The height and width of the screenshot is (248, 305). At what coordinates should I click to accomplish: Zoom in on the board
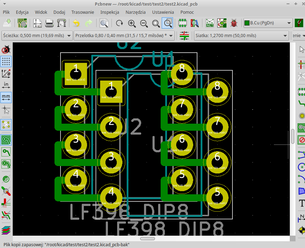[x=132, y=23]
